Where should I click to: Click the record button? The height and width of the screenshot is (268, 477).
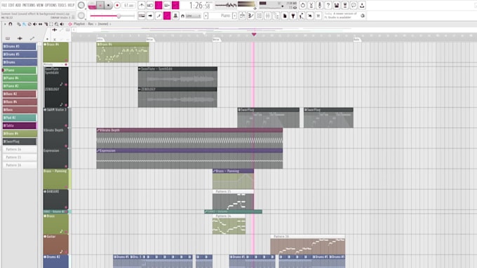117,5
